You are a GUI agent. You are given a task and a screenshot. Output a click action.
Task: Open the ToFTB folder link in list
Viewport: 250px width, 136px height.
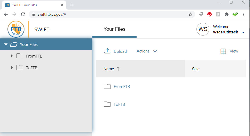pyautogui.click(x=119, y=104)
